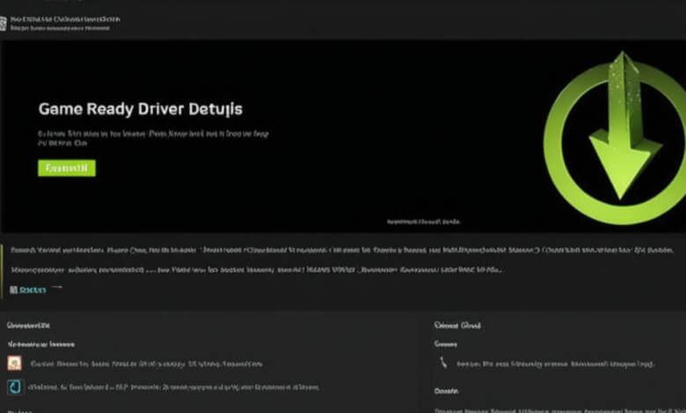Click the first line of the long paragraph
This screenshot has width=686, height=413.
[x=342, y=250]
